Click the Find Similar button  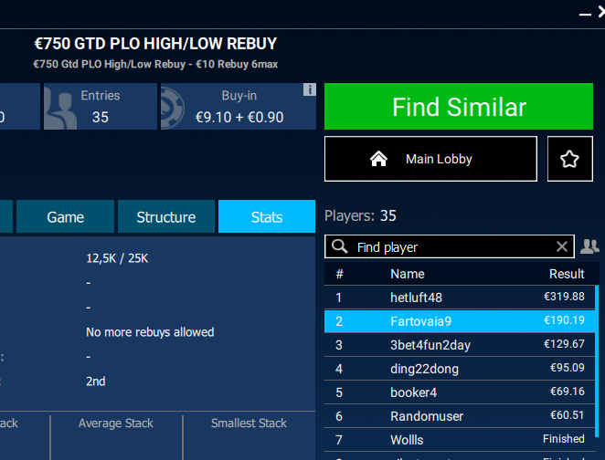click(459, 107)
